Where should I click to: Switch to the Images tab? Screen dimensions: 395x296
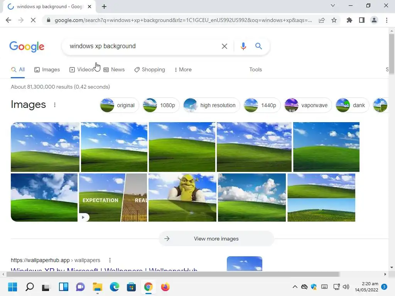tap(47, 70)
